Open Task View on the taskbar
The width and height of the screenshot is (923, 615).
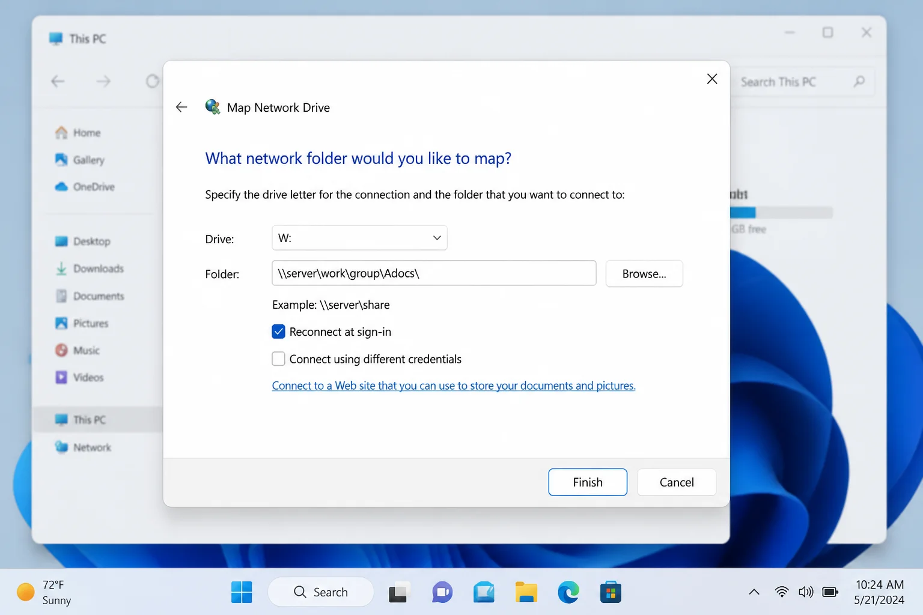click(399, 593)
